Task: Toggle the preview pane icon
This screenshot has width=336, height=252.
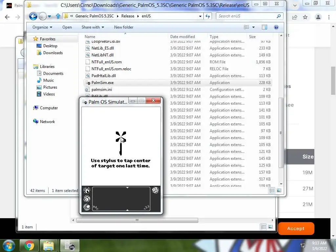Action: point(264,27)
